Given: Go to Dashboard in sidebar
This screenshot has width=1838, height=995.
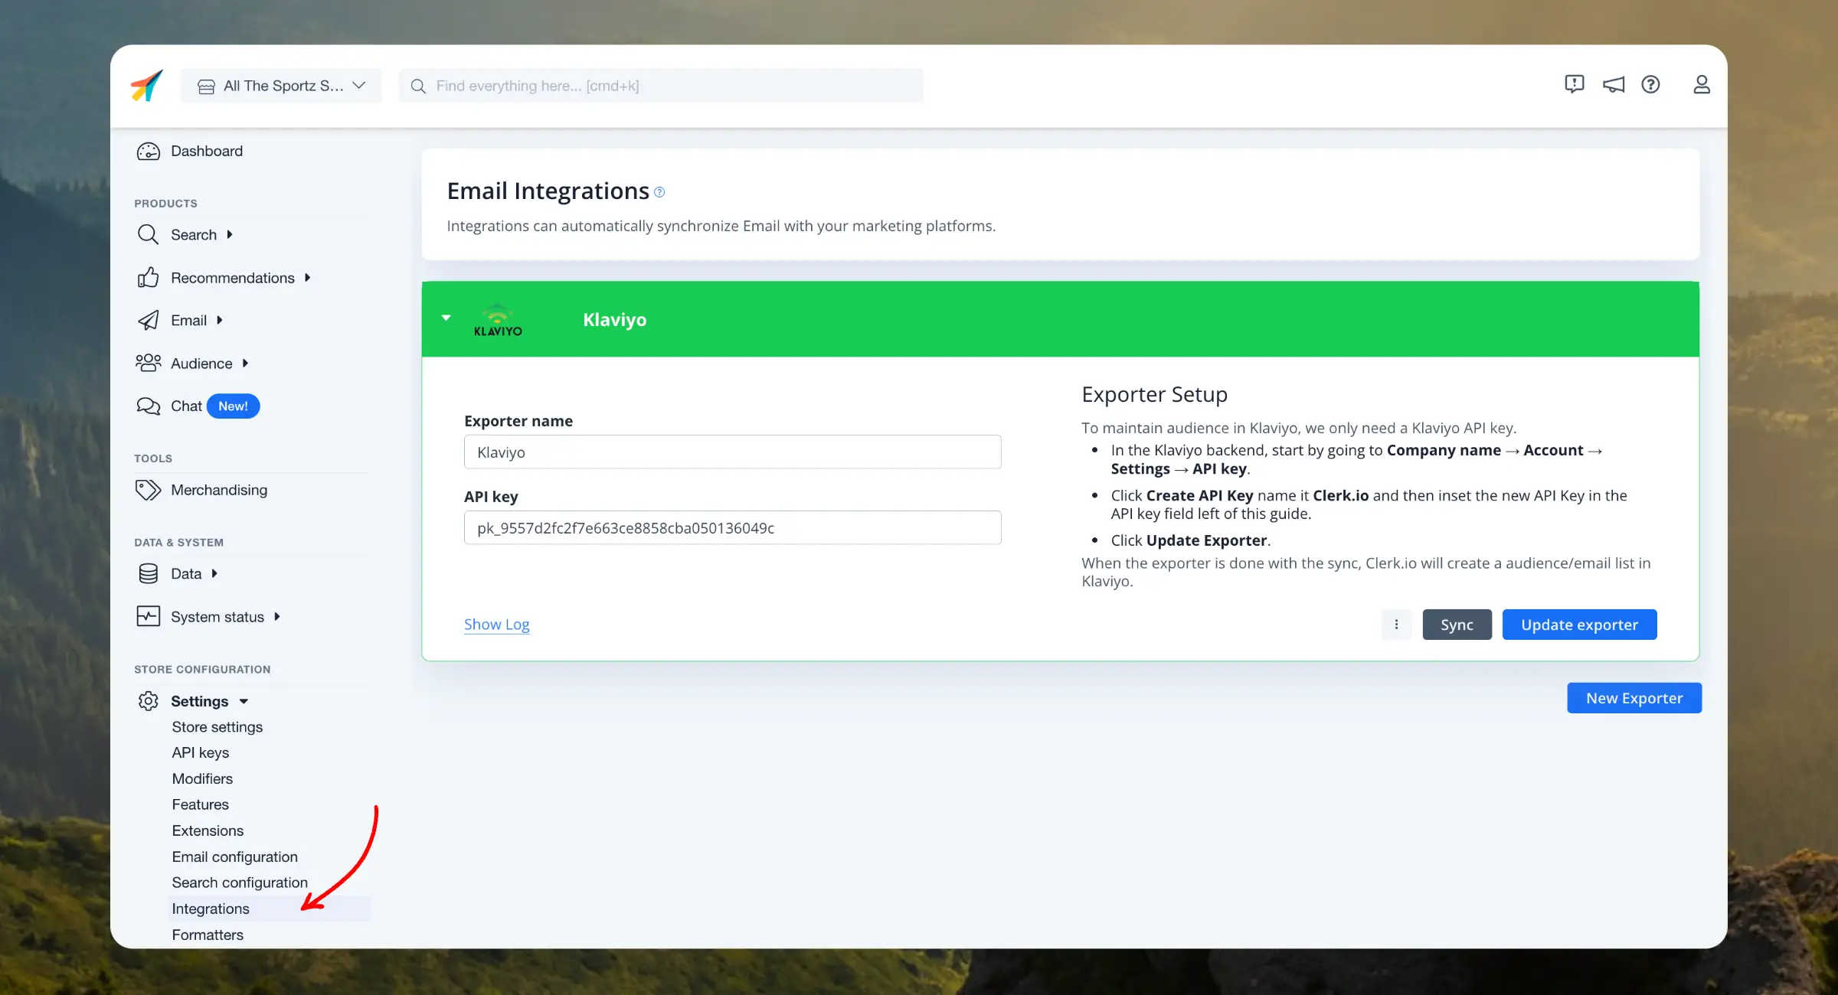Looking at the screenshot, I should pos(207,152).
